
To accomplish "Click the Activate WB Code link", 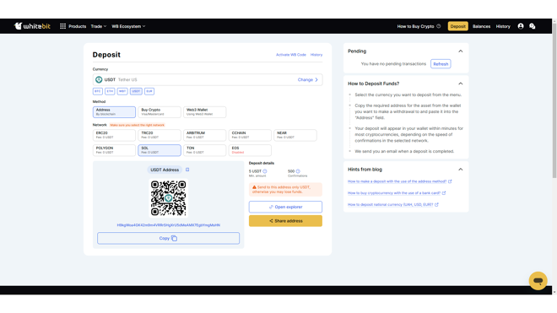I will 291,55.
